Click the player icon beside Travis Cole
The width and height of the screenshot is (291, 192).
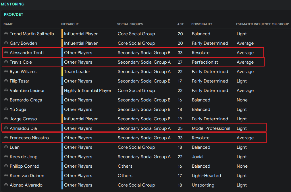pos(6,62)
